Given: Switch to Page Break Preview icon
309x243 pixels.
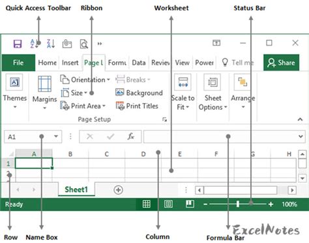Looking at the screenshot, I should [190, 204].
